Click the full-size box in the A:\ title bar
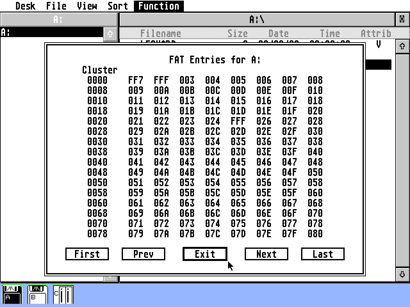The height and width of the screenshot is (307, 410). coord(402,20)
